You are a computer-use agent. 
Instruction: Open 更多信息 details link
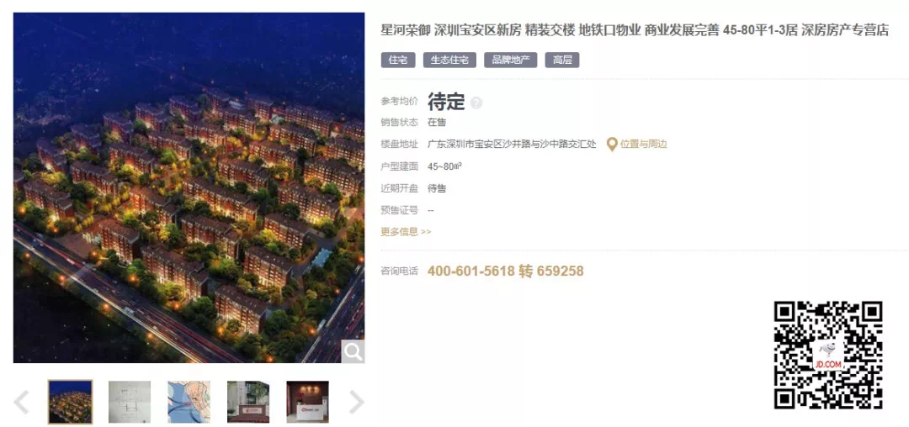point(406,232)
